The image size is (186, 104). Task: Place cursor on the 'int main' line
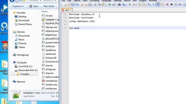click(127, 28)
